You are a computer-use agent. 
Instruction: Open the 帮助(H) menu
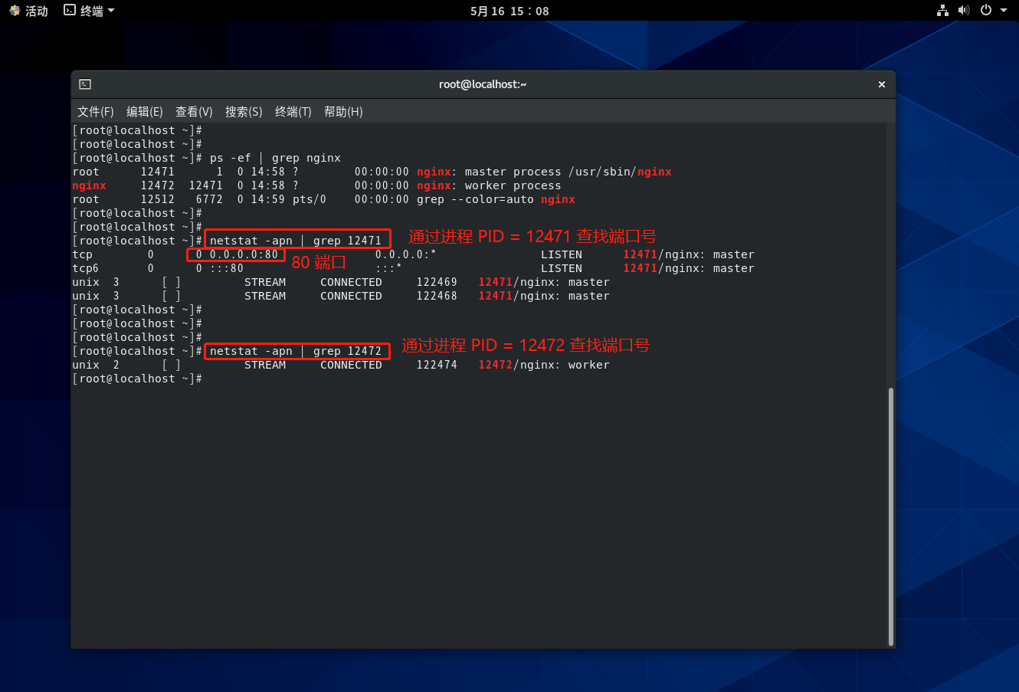coord(343,112)
